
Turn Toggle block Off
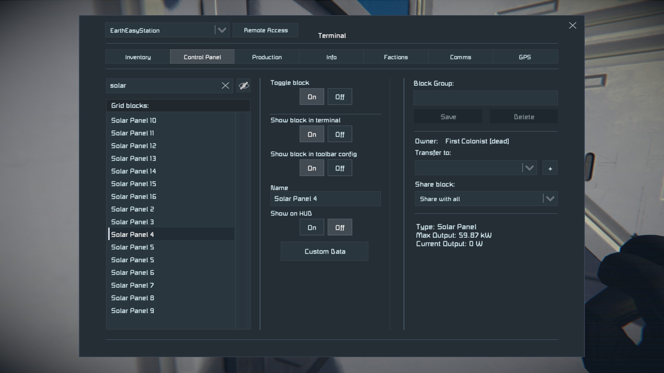(340, 97)
